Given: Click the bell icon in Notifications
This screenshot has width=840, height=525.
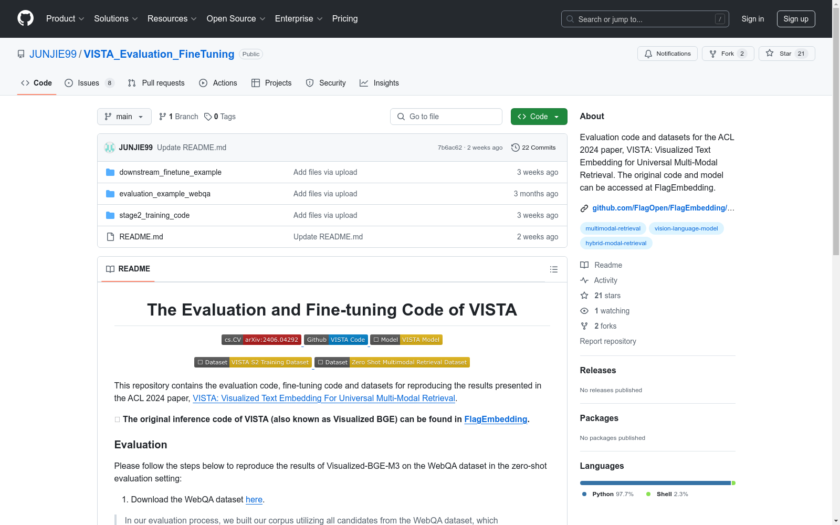Looking at the screenshot, I should (648, 54).
